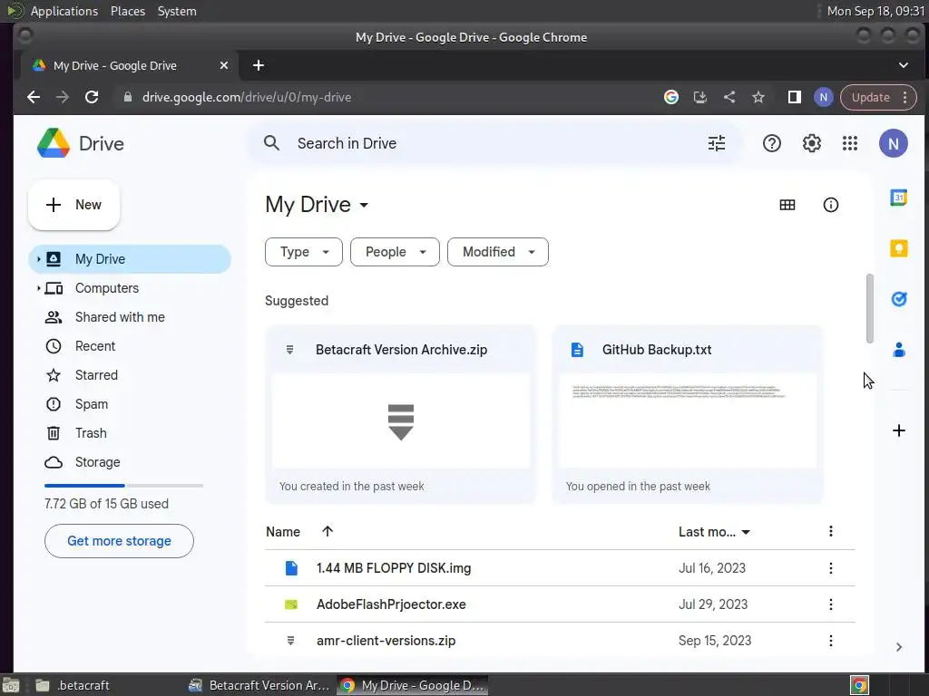
Task: Share this page icon in toolbar
Action: point(729,97)
